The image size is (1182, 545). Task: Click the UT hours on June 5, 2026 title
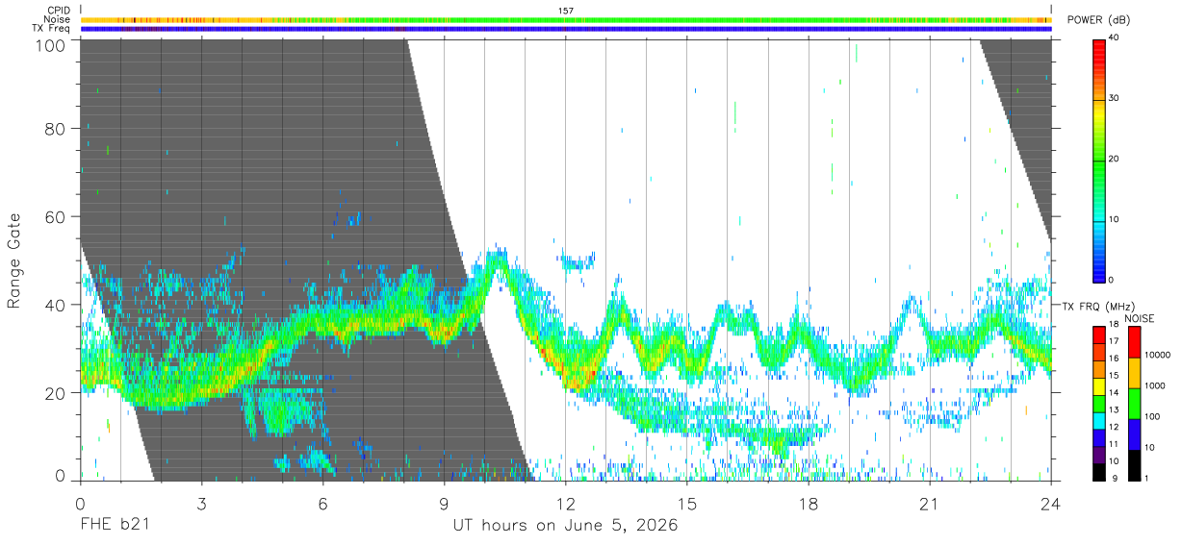tap(566, 526)
